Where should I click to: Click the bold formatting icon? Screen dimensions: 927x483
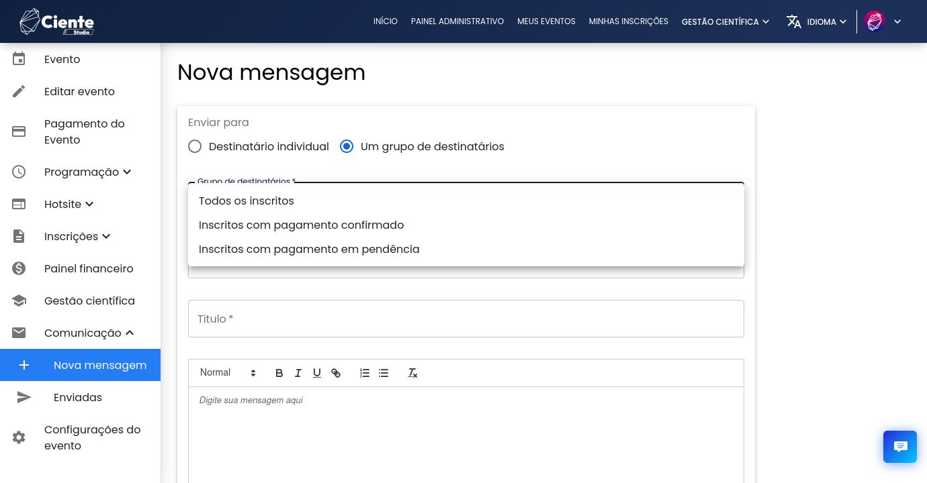click(279, 373)
